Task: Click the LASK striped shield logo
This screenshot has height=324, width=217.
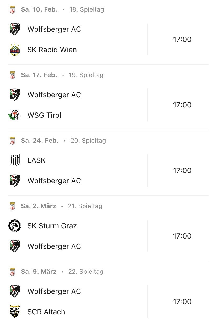Action: (15, 160)
